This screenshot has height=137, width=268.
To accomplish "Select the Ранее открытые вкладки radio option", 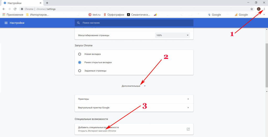I will coord(80,62).
